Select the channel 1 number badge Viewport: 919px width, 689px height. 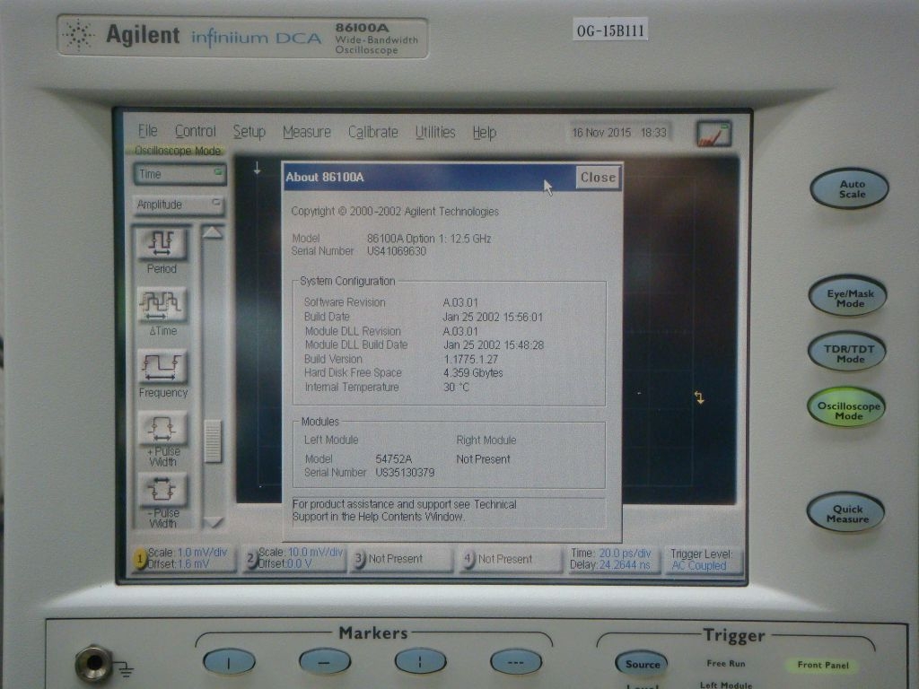pyautogui.click(x=140, y=559)
